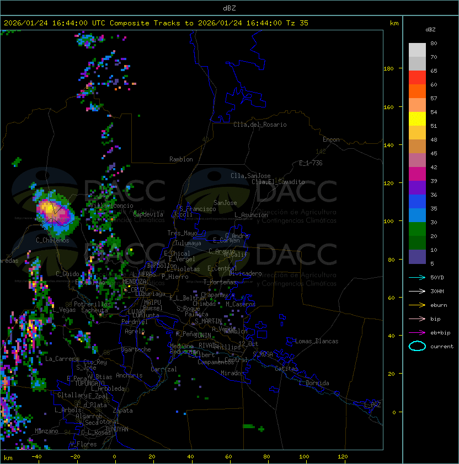Click the 'Mirador' map label
459x464 pixels.
click(x=232, y=373)
